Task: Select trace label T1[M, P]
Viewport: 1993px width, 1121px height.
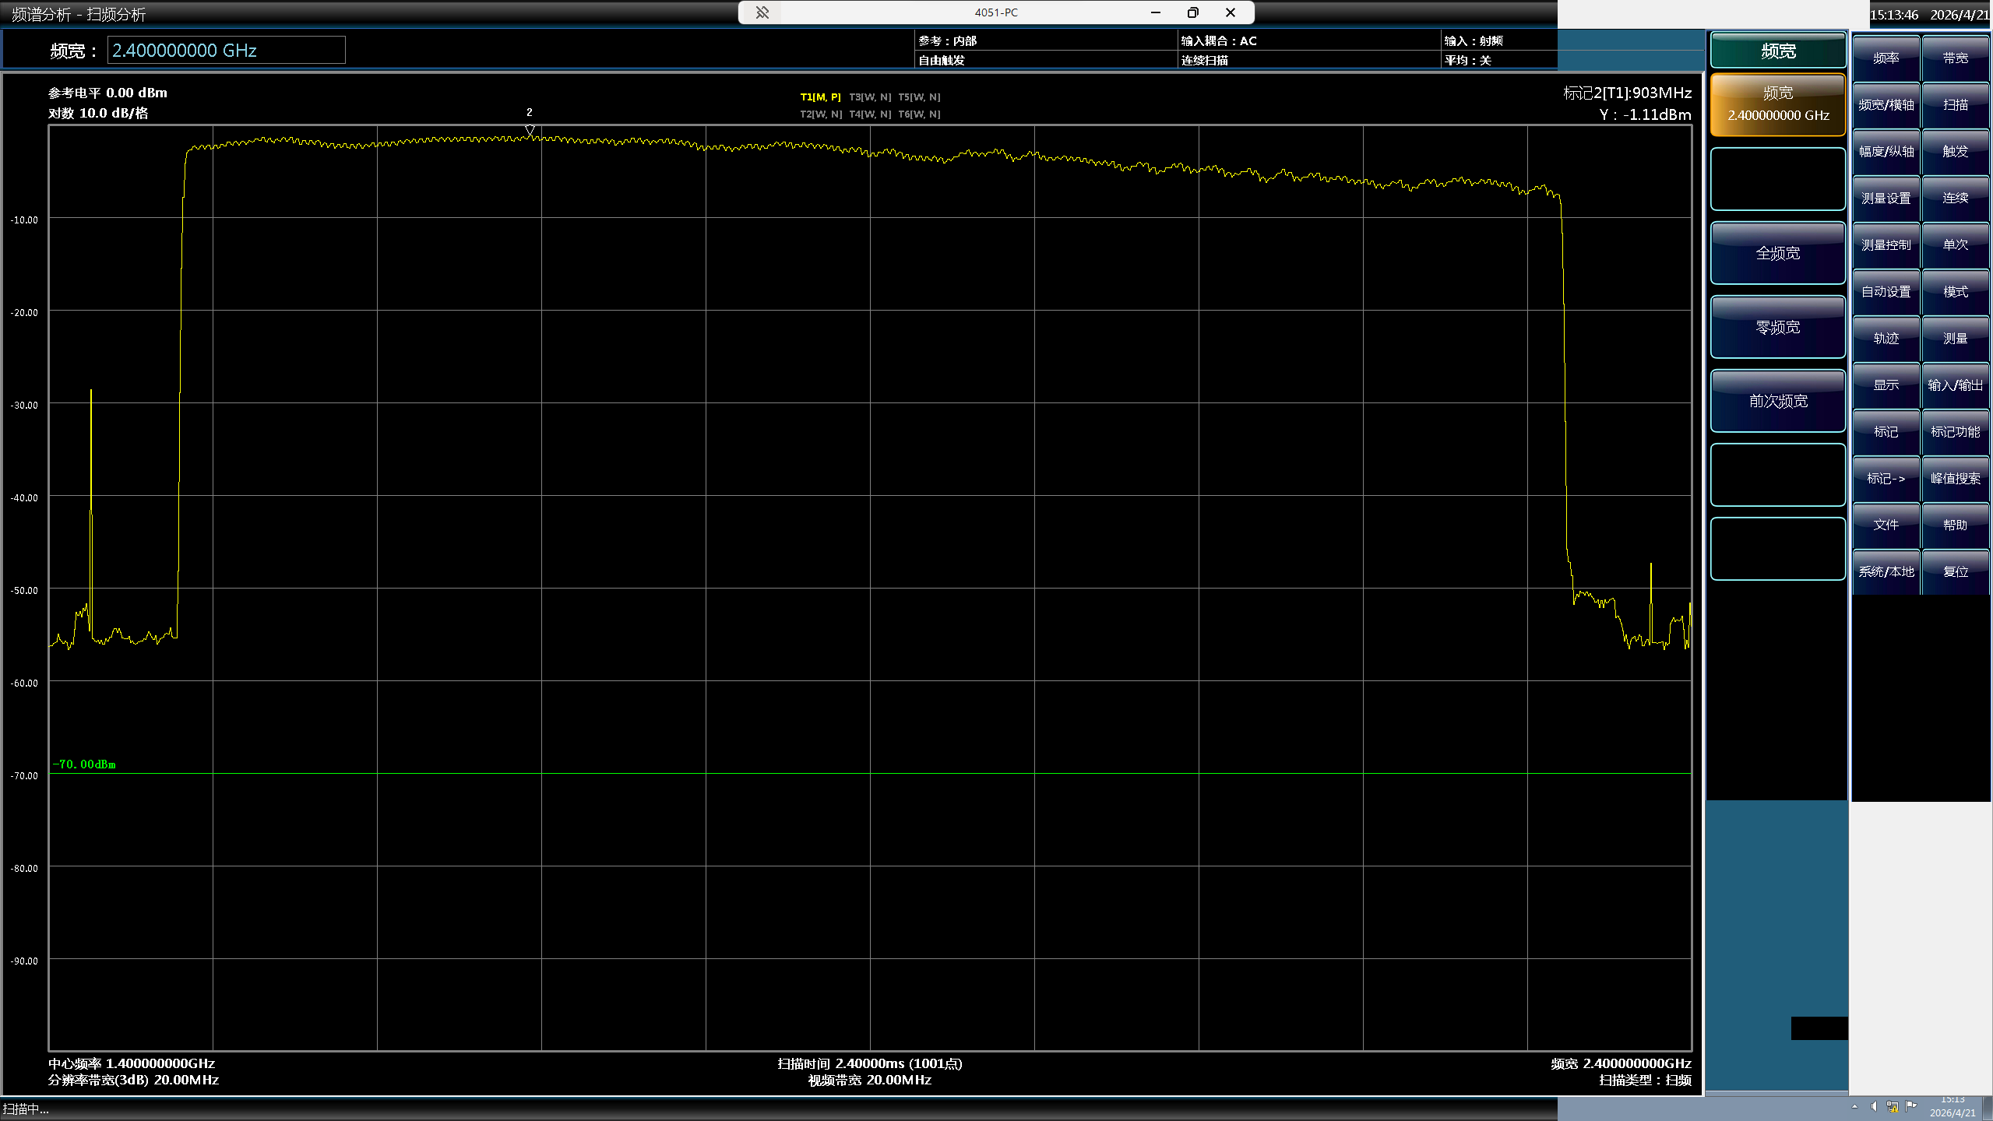Action: tap(820, 97)
